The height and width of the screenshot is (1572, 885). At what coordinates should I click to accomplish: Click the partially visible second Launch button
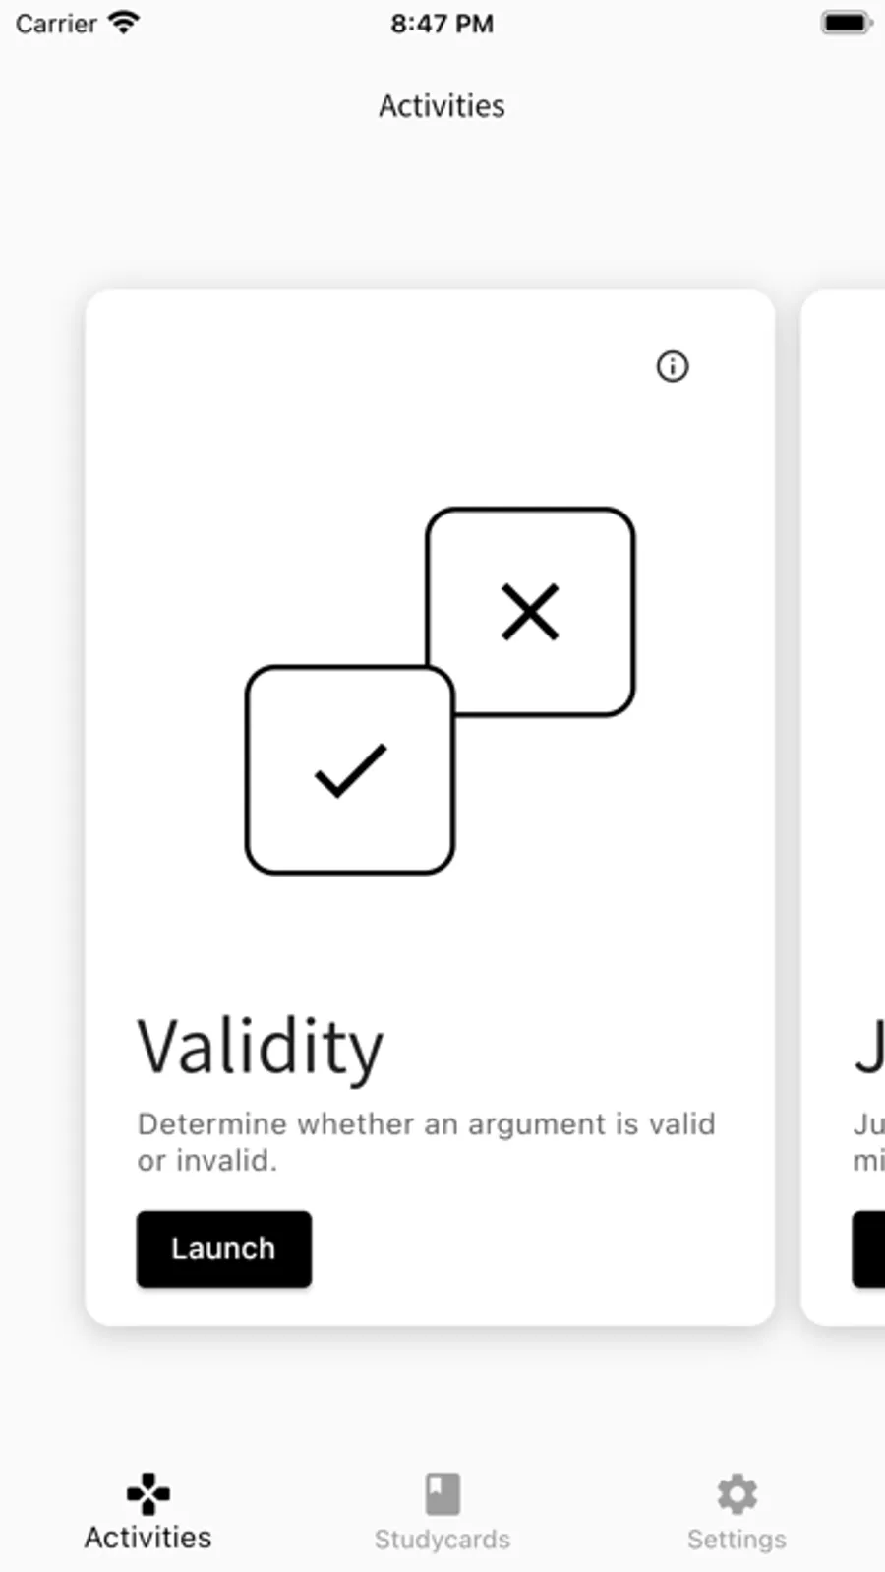coord(869,1248)
